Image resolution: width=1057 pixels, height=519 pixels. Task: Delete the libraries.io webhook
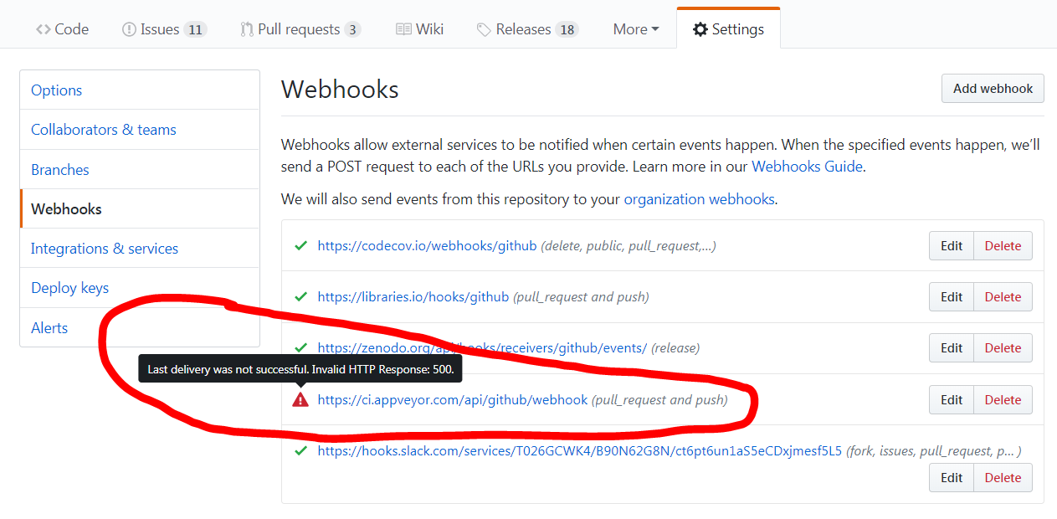pos(1003,296)
